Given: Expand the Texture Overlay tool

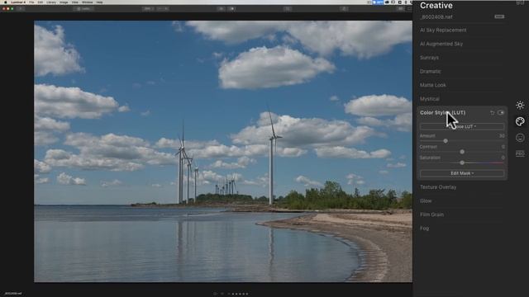Looking at the screenshot, I should tap(438, 187).
